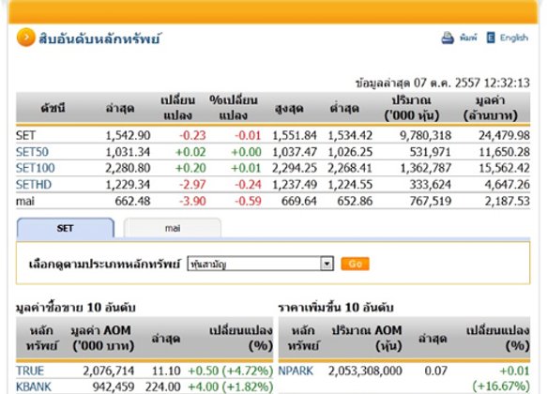Select KBANK last price 224.00

click(x=163, y=386)
